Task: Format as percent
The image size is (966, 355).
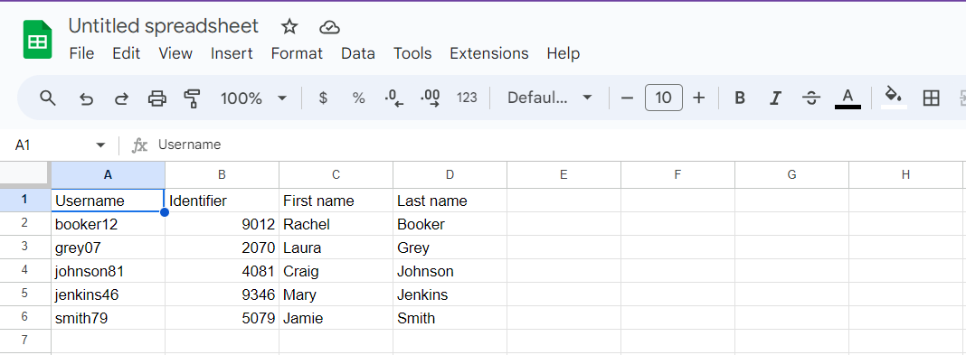Action: tap(358, 98)
